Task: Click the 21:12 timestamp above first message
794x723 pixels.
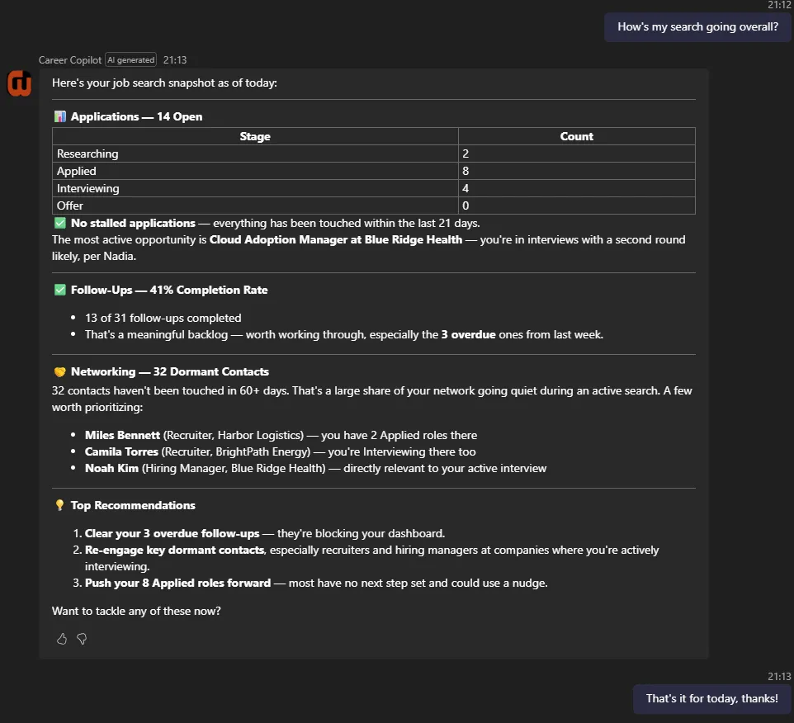Action: tap(779, 5)
